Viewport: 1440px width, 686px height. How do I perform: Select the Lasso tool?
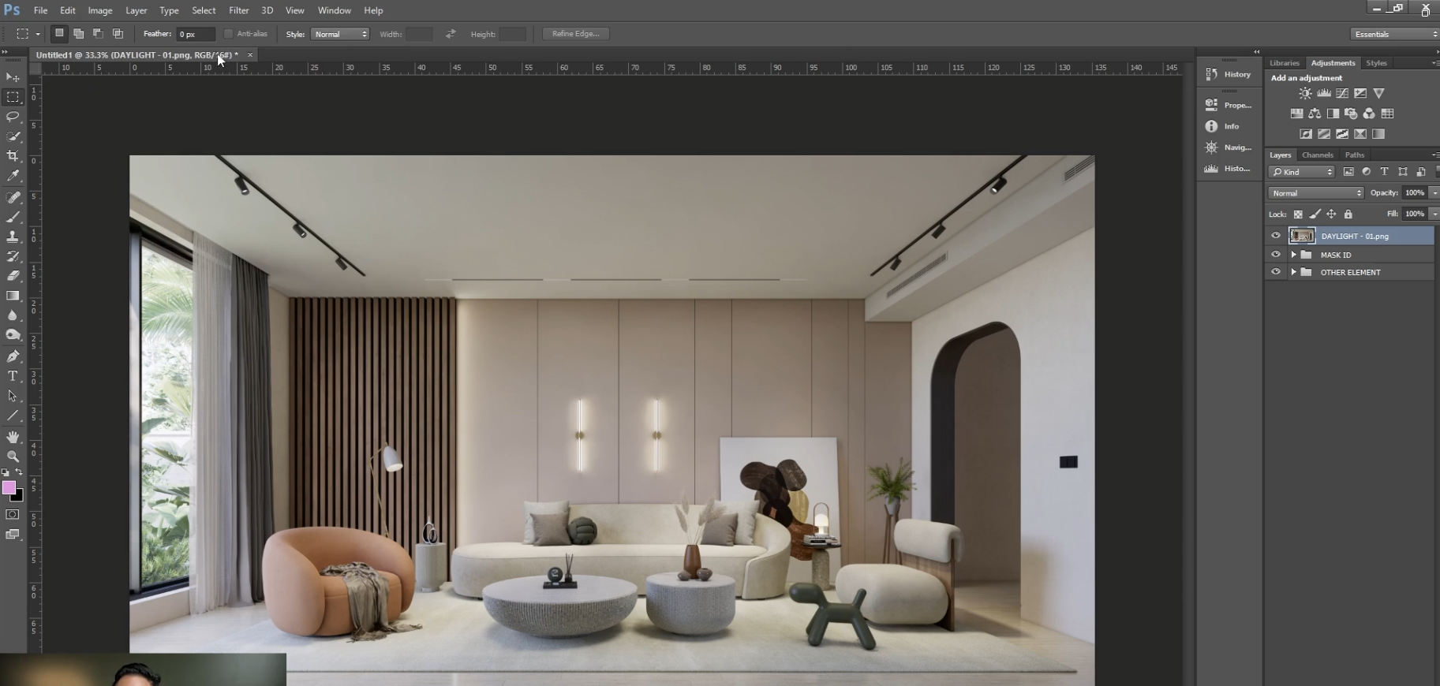(13, 117)
